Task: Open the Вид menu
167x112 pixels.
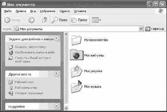Action: (x=33, y=11)
